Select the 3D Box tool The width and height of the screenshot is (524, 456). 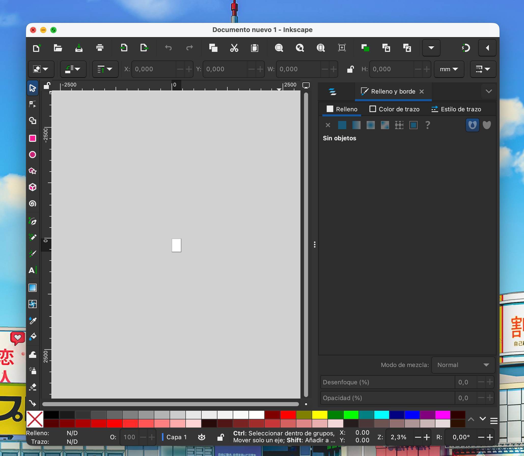32,187
